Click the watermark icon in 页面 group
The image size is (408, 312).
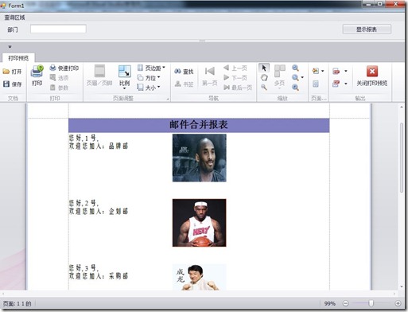click(316, 84)
